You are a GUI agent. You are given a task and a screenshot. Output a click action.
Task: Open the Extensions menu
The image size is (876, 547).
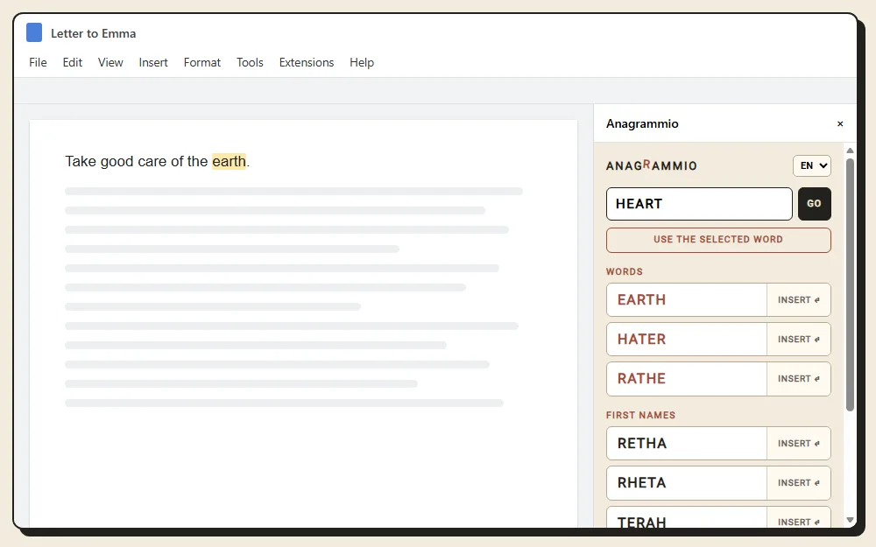tap(307, 62)
